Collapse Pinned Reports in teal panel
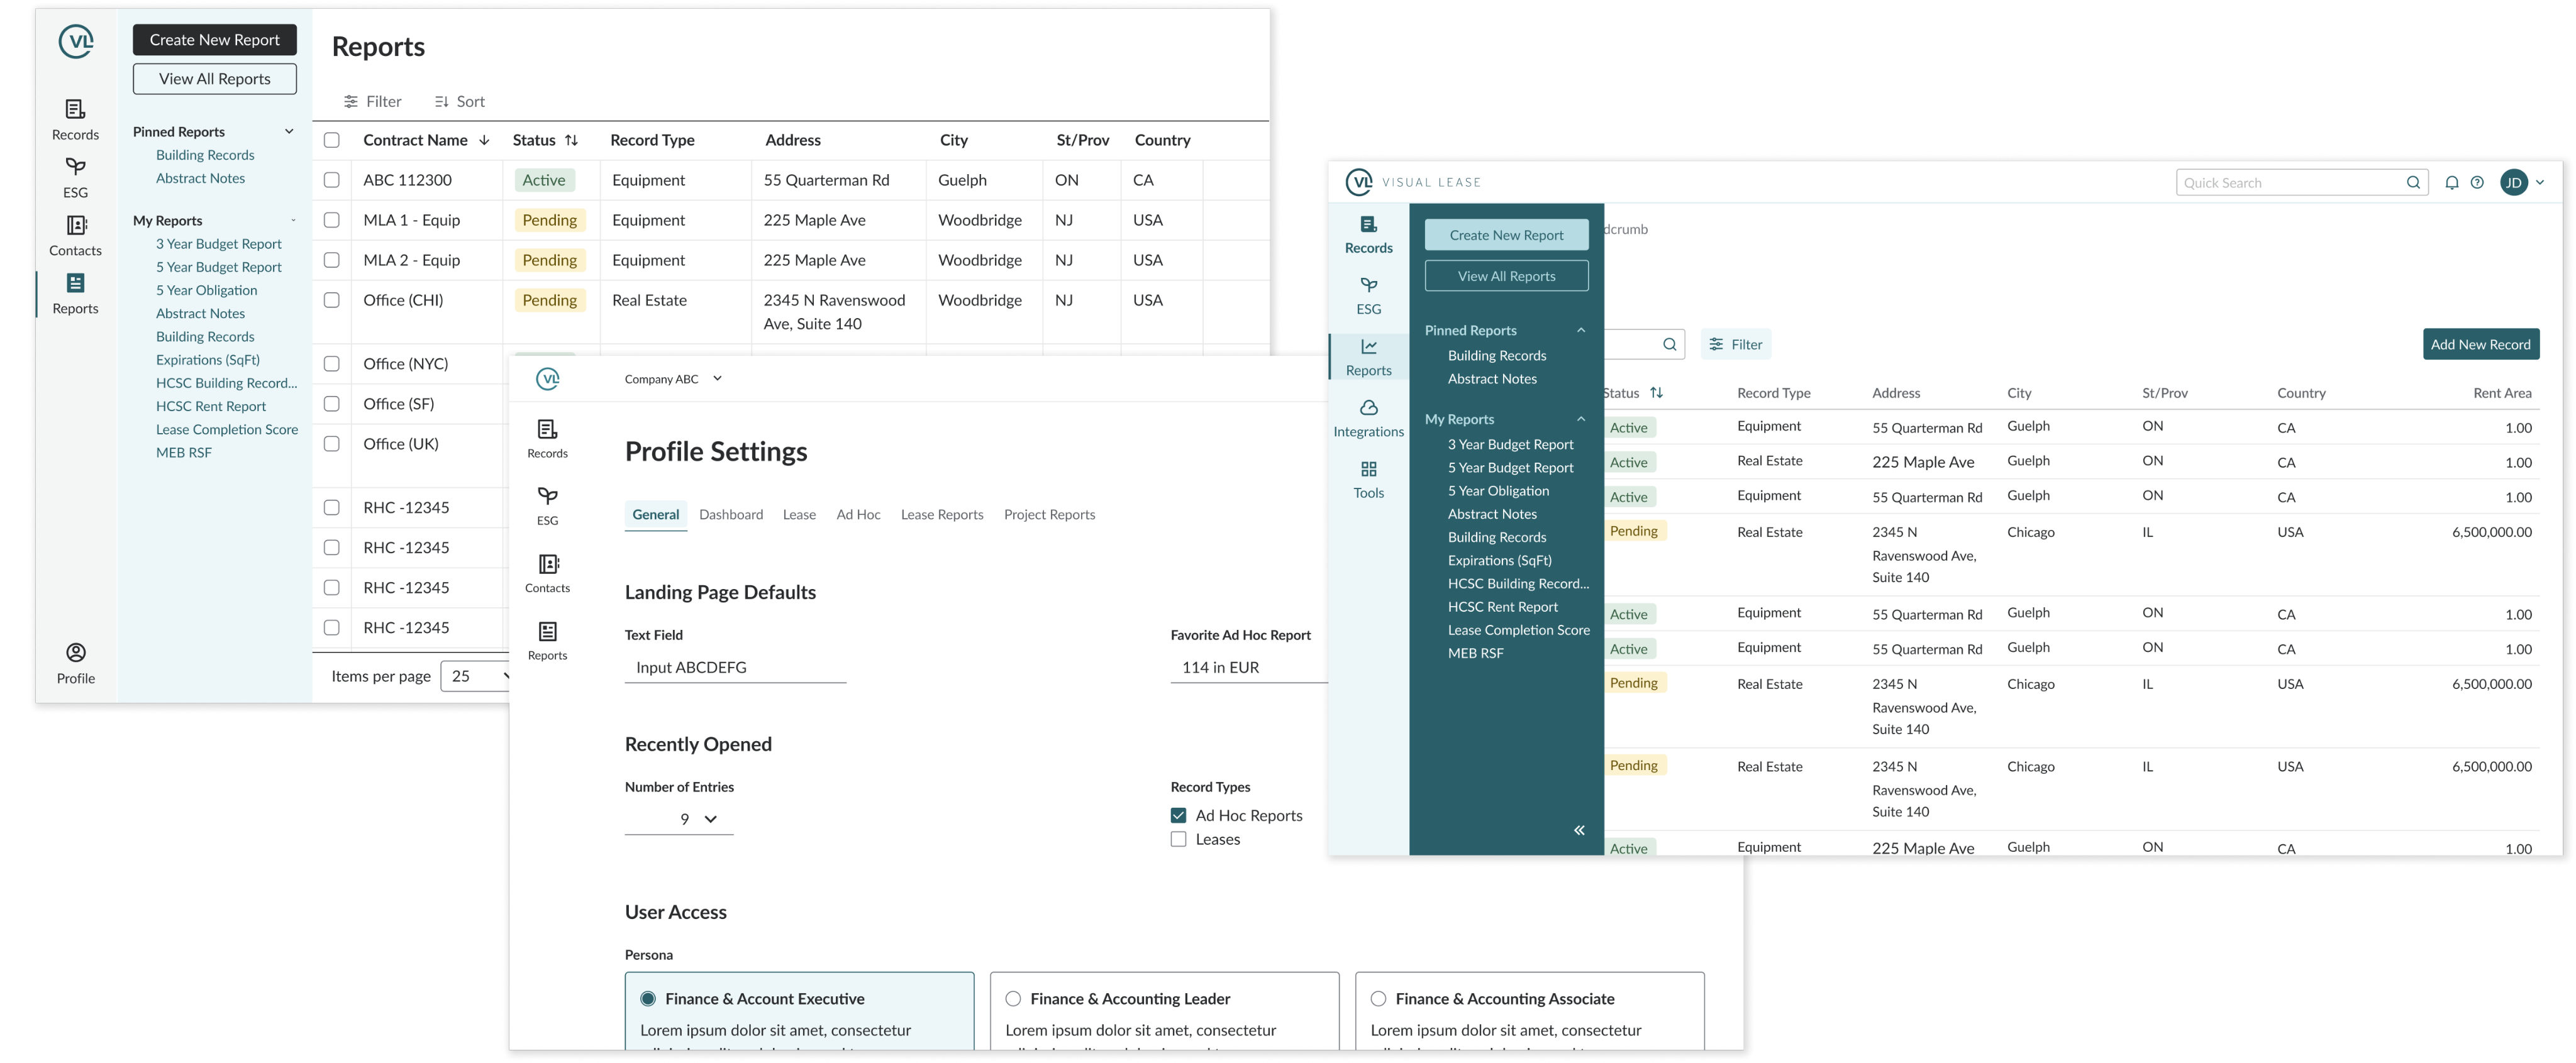Viewport: 2576px width, 1063px height. [x=1581, y=330]
